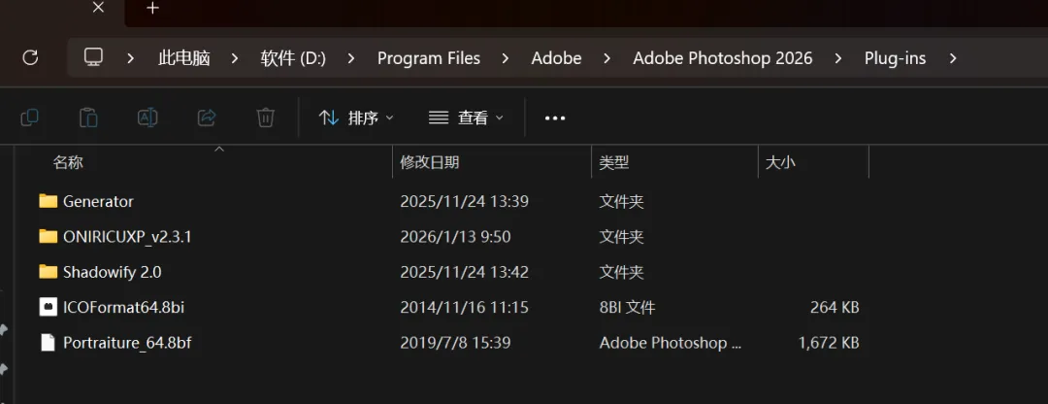Select the Portraiture_64.8bf file name
Viewport: 1048px width, 404px height.
pos(128,343)
